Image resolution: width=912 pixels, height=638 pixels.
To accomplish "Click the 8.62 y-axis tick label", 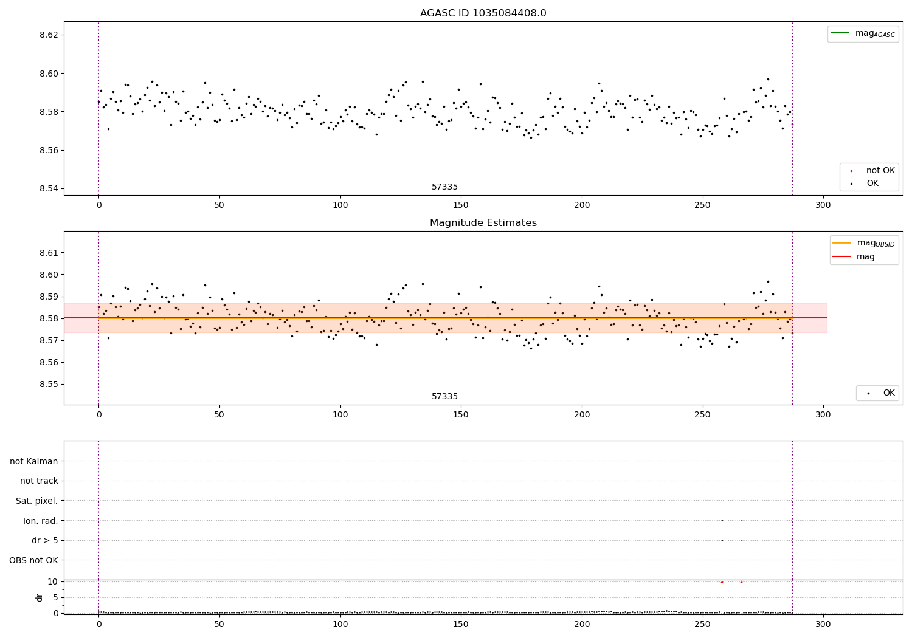I will (x=49, y=35).
